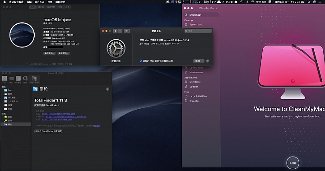Open totalfinder.binaryage.com website link
The width and height of the screenshot is (325, 171).
point(58,114)
